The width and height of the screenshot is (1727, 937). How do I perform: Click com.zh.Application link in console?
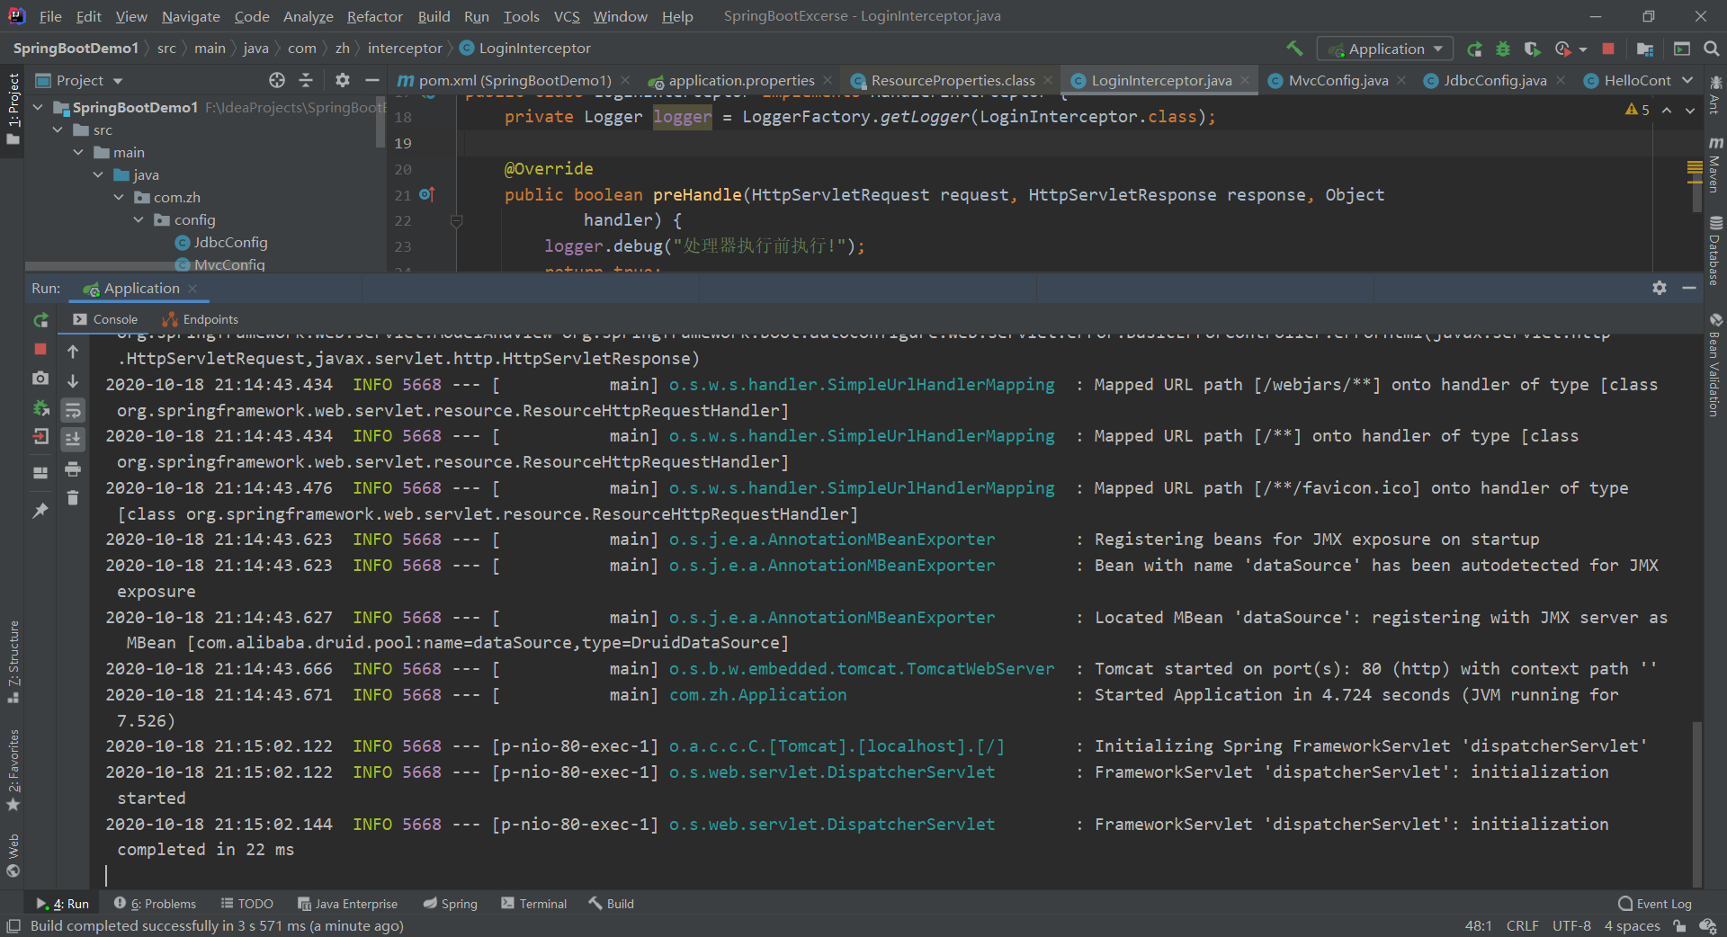point(757,695)
